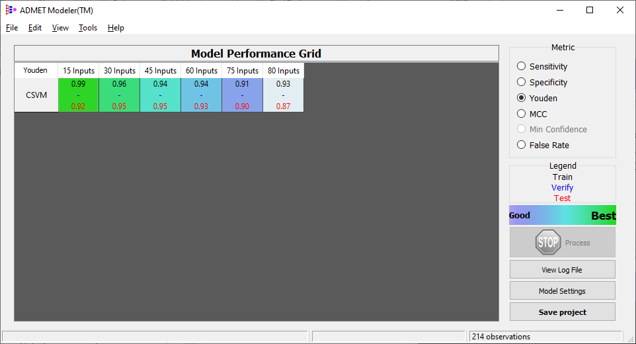This screenshot has height=344, width=636.
Task: Open the File menu
Action: pyautogui.click(x=12, y=28)
